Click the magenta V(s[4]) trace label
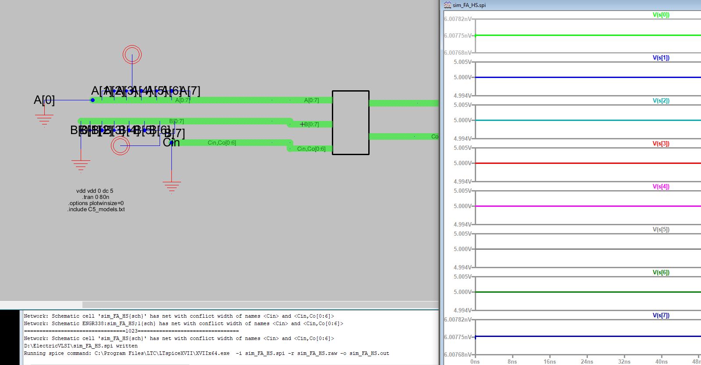The height and width of the screenshot is (365, 701). click(x=661, y=187)
